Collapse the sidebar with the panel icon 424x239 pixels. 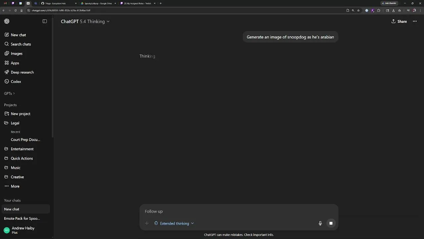(x=45, y=21)
